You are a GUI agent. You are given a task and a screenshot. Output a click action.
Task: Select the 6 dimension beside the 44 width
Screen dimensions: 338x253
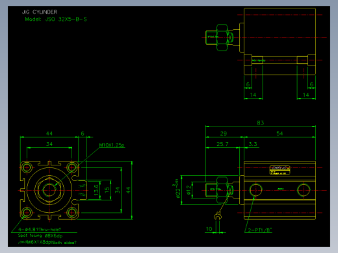83,134
